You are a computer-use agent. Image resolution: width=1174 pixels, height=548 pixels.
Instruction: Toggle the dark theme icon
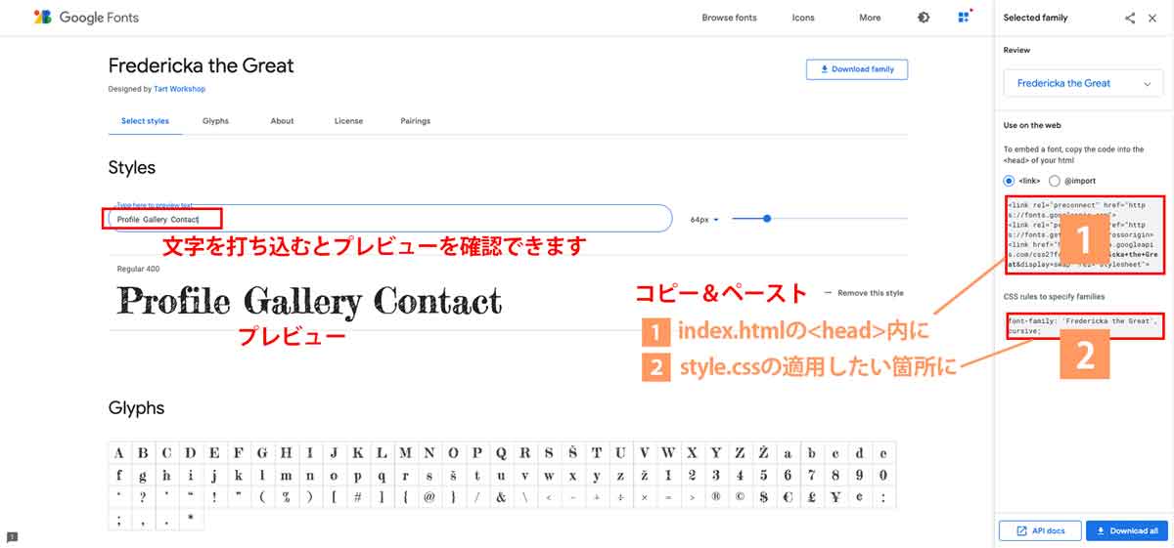pyautogui.click(x=924, y=18)
